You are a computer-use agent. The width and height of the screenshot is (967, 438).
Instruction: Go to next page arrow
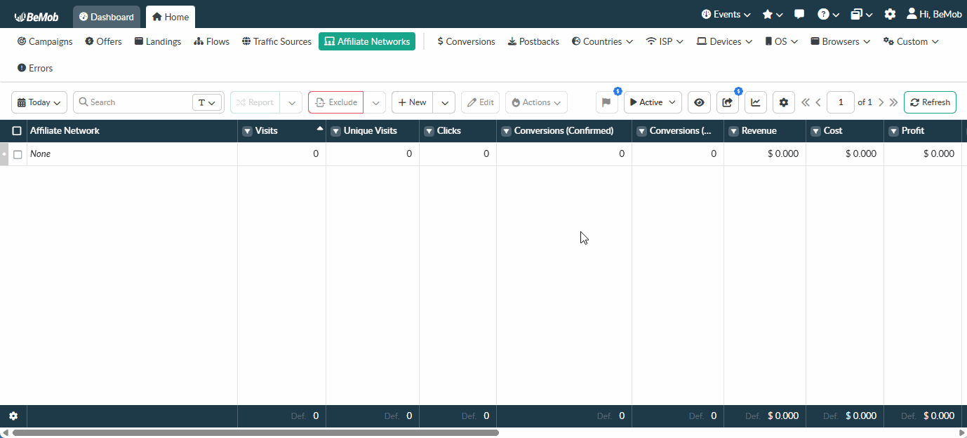tap(881, 102)
